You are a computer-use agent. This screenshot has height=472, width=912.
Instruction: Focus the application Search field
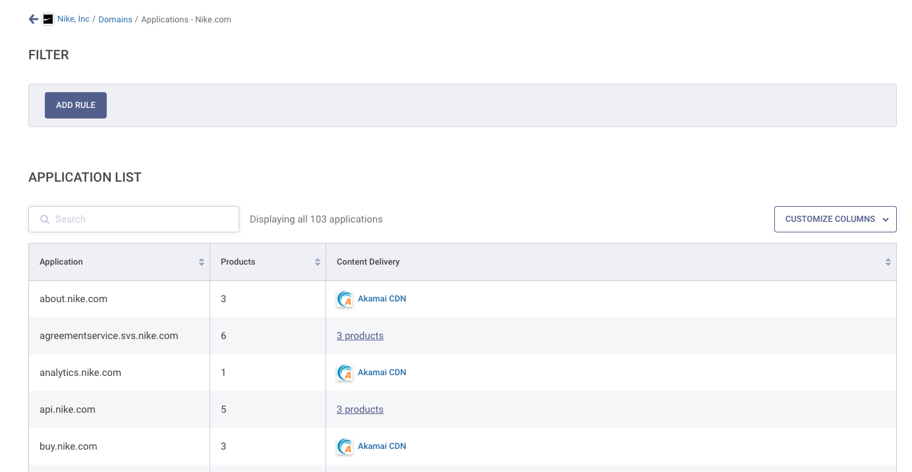142,219
